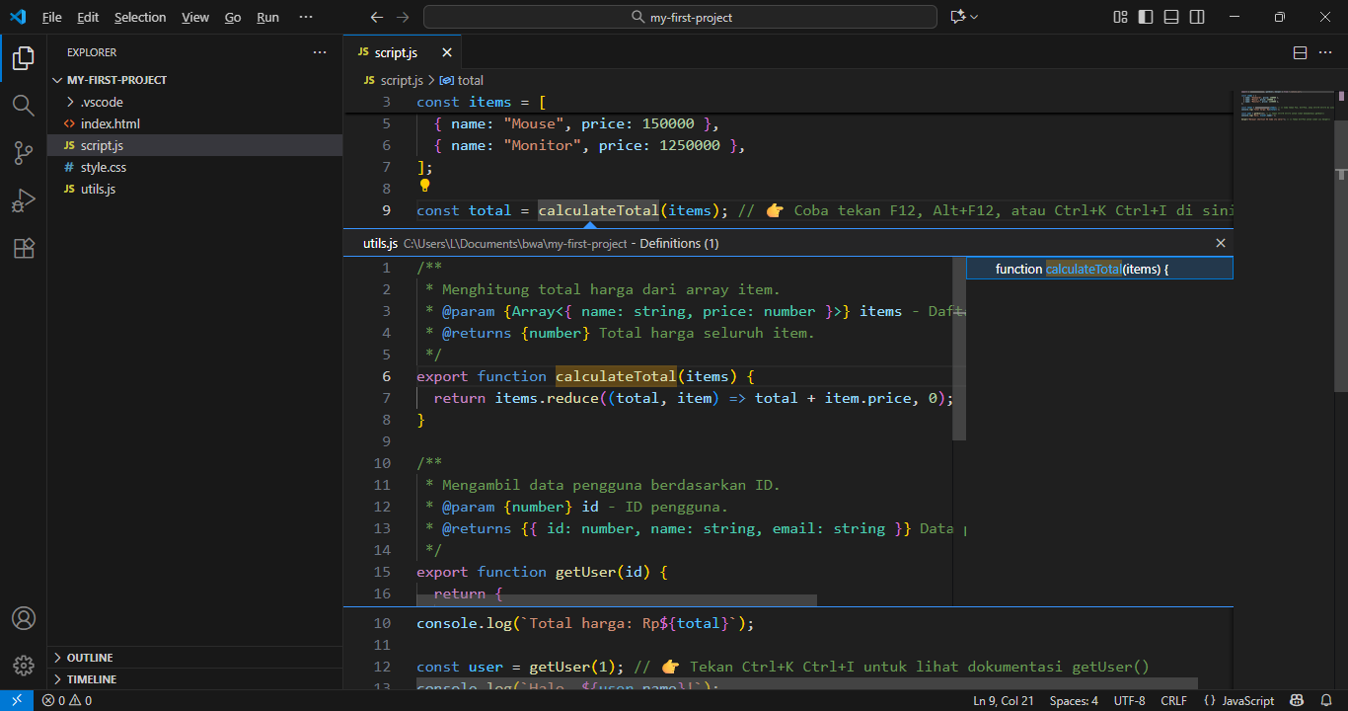Open the Run and Debug view
1348x711 pixels.
click(x=24, y=201)
